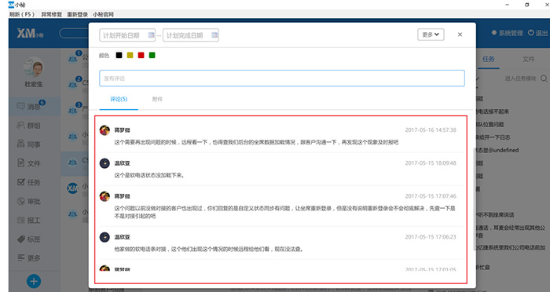550x292 pixels.
Task: Click the timestamp 2017-05-15 17:07:46
Action: (431, 196)
